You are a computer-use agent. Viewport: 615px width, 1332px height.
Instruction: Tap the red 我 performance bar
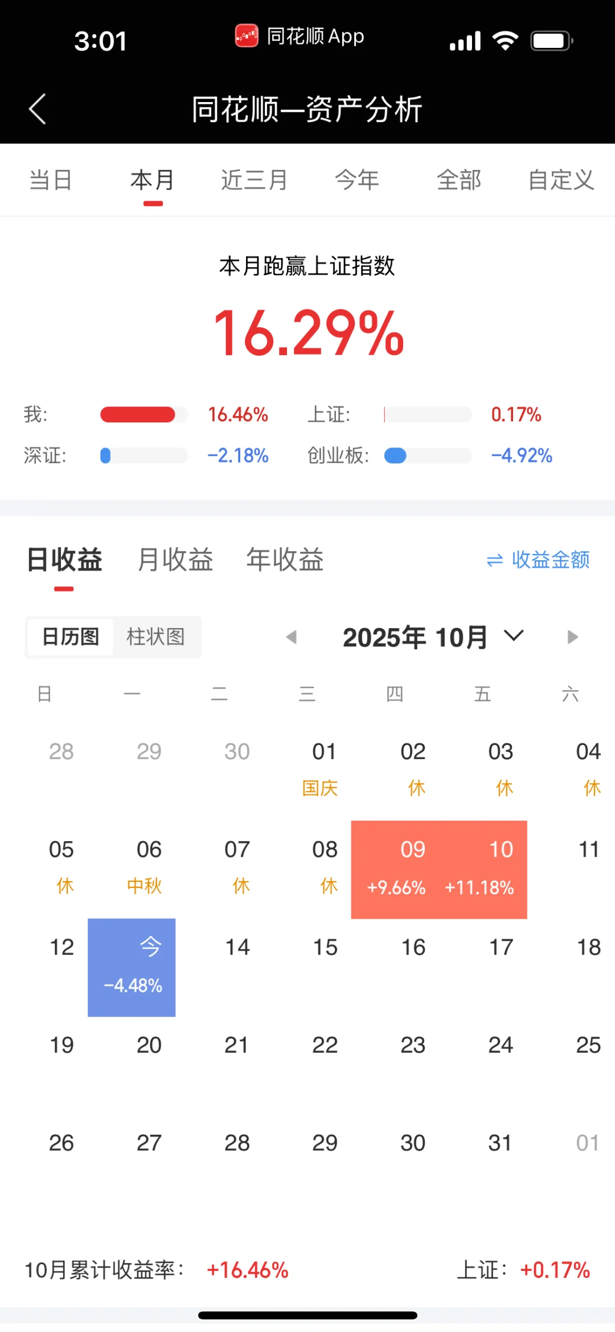(x=138, y=414)
